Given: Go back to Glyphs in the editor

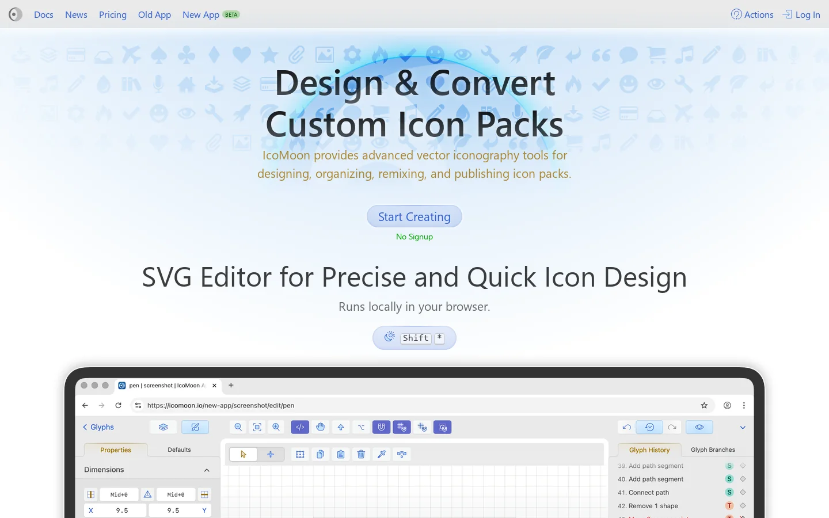Looking at the screenshot, I should point(98,427).
